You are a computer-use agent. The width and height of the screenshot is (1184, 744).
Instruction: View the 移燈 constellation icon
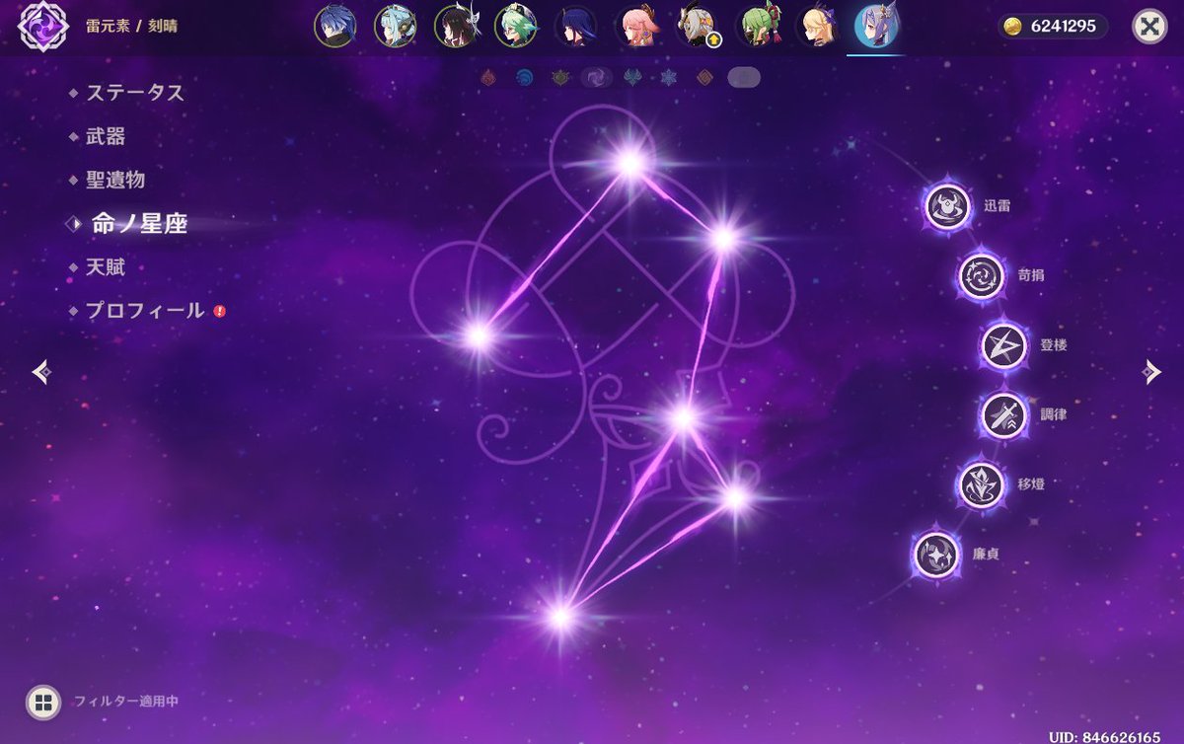(x=981, y=485)
